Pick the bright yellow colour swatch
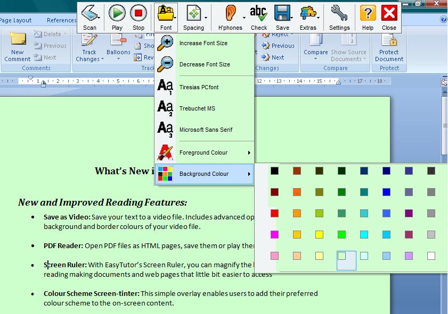 (x=319, y=234)
